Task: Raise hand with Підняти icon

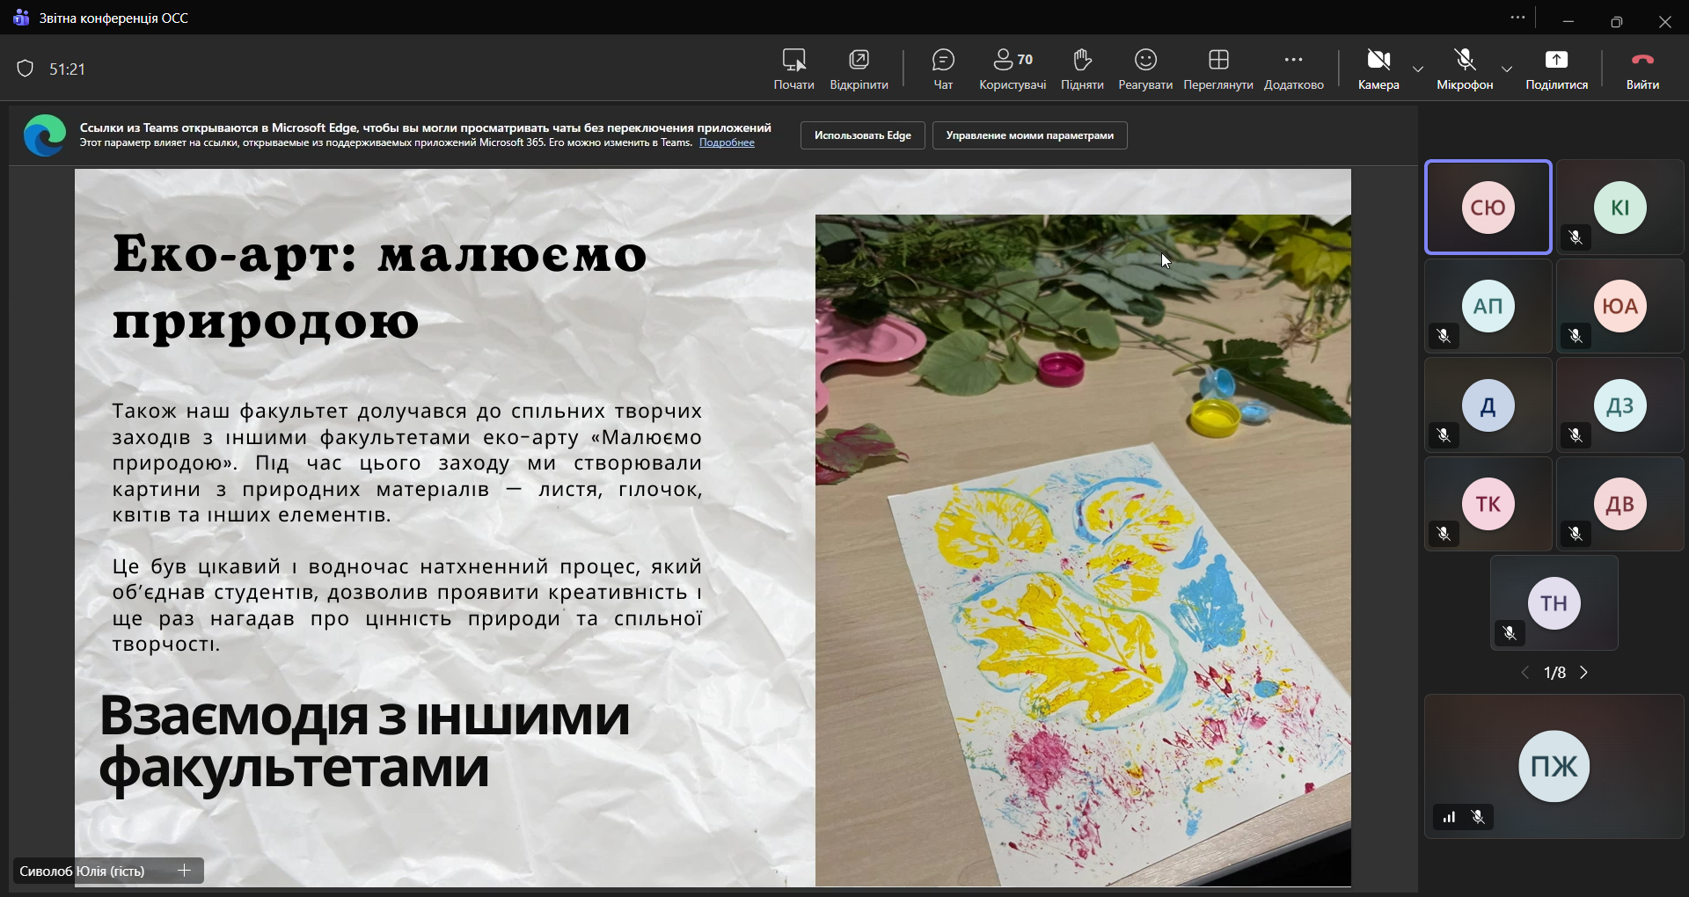Action: click(x=1082, y=69)
